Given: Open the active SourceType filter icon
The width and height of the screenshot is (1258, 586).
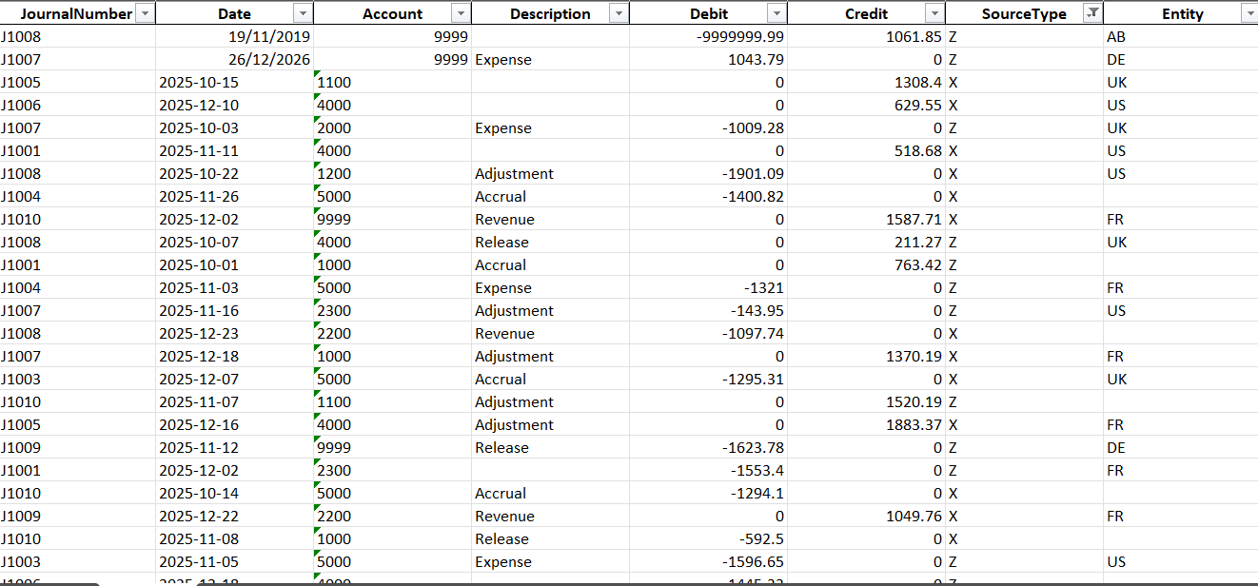Looking at the screenshot, I should tap(1092, 13).
